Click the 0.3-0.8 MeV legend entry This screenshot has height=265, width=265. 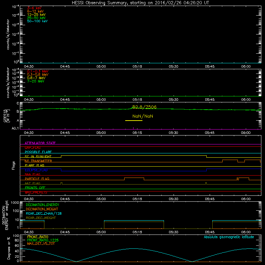38,75
